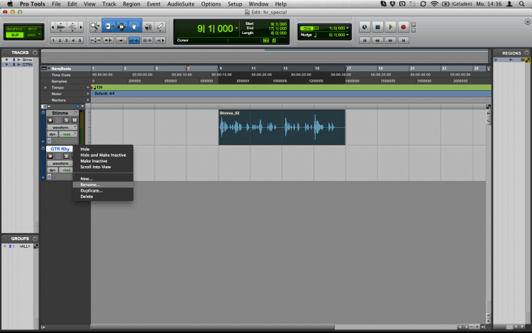This screenshot has width=532, height=333.
Task: Open Nudge value dropdown
Action: pyautogui.click(x=347, y=35)
